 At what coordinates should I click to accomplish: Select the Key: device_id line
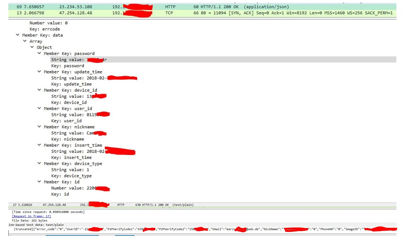tap(69, 103)
